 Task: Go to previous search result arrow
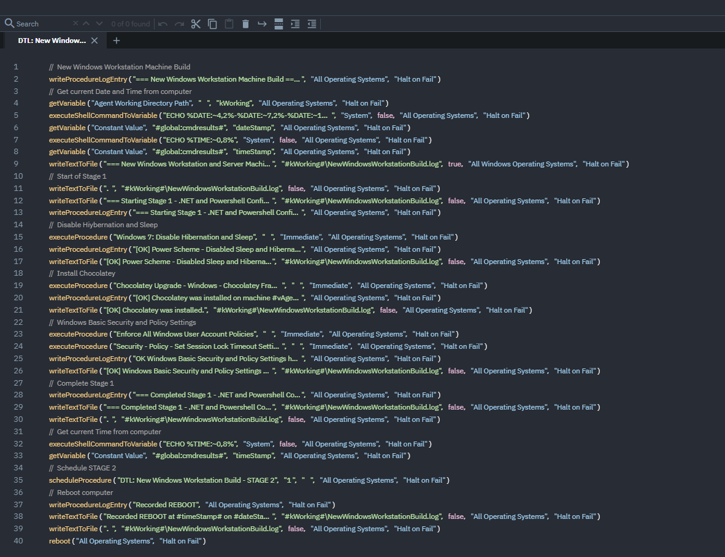tap(86, 23)
